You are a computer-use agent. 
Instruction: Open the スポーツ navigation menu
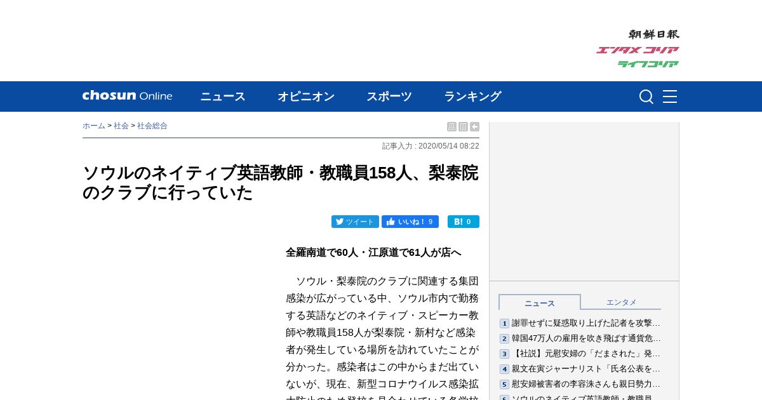[389, 97]
